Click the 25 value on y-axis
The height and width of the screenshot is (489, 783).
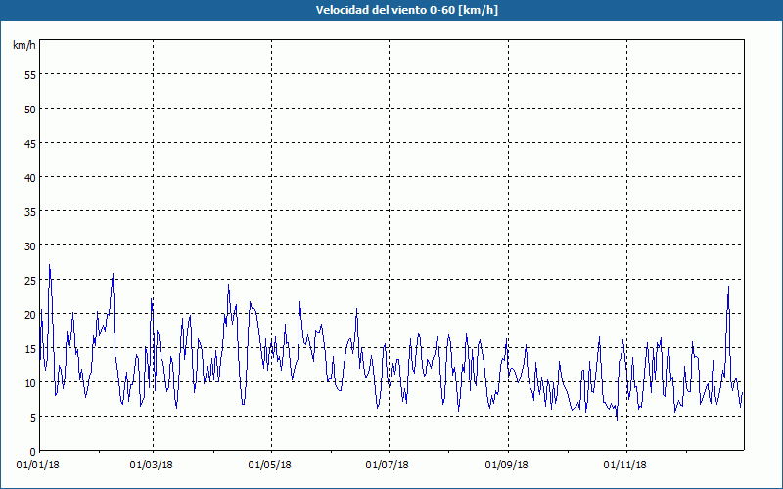click(30, 281)
